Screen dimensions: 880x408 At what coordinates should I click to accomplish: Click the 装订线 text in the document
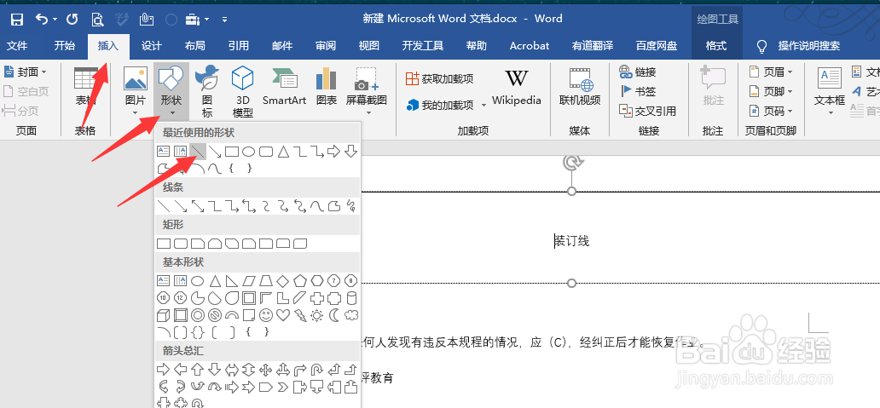point(571,241)
